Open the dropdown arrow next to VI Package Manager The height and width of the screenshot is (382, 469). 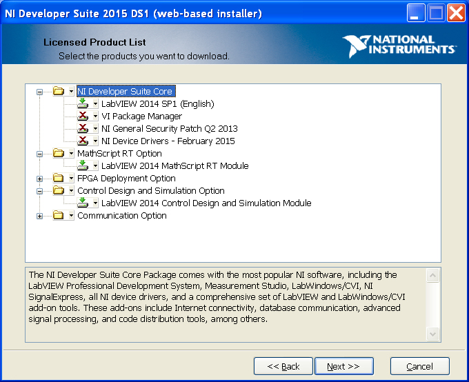pos(95,117)
